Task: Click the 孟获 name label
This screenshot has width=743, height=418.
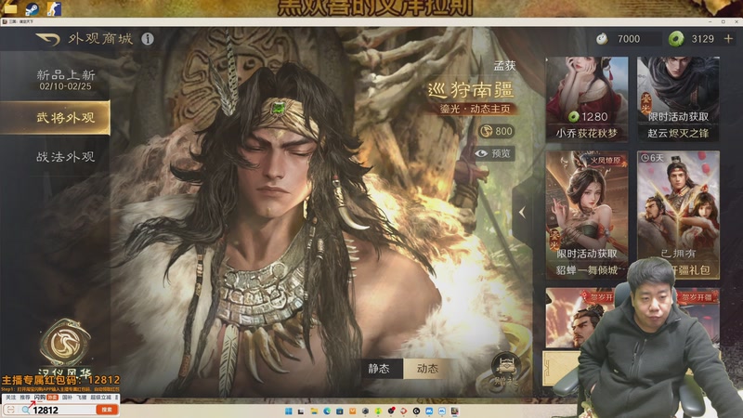Action: click(x=504, y=66)
